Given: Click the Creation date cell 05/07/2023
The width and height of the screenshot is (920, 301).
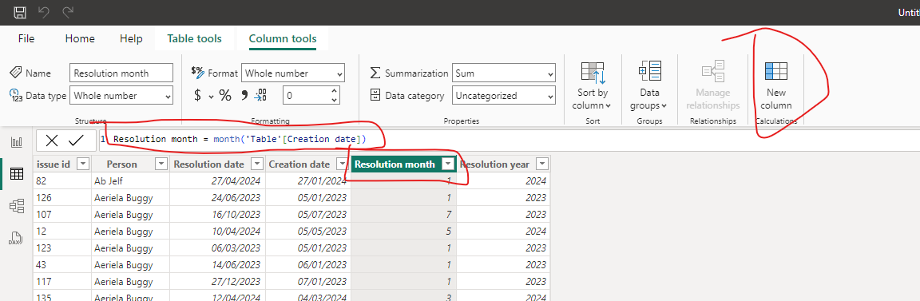Looking at the screenshot, I should click(x=307, y=215).
